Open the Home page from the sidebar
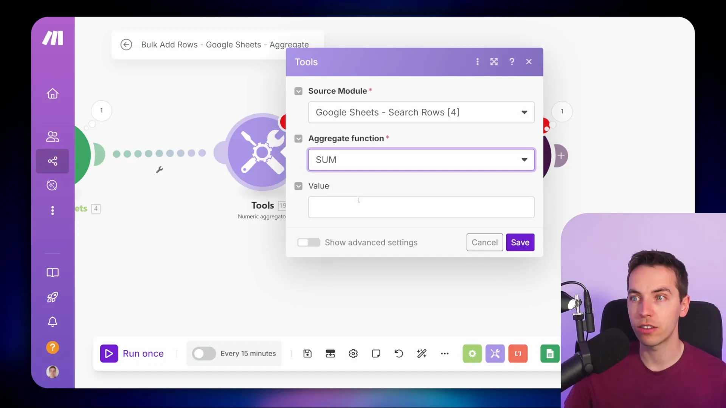This screenshot has width=726, height=408. (x=53, y=93)
